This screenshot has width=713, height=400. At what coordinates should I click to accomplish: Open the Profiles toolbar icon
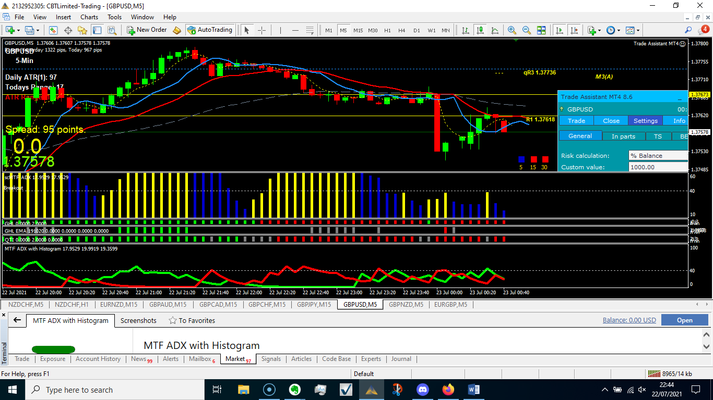29,30
